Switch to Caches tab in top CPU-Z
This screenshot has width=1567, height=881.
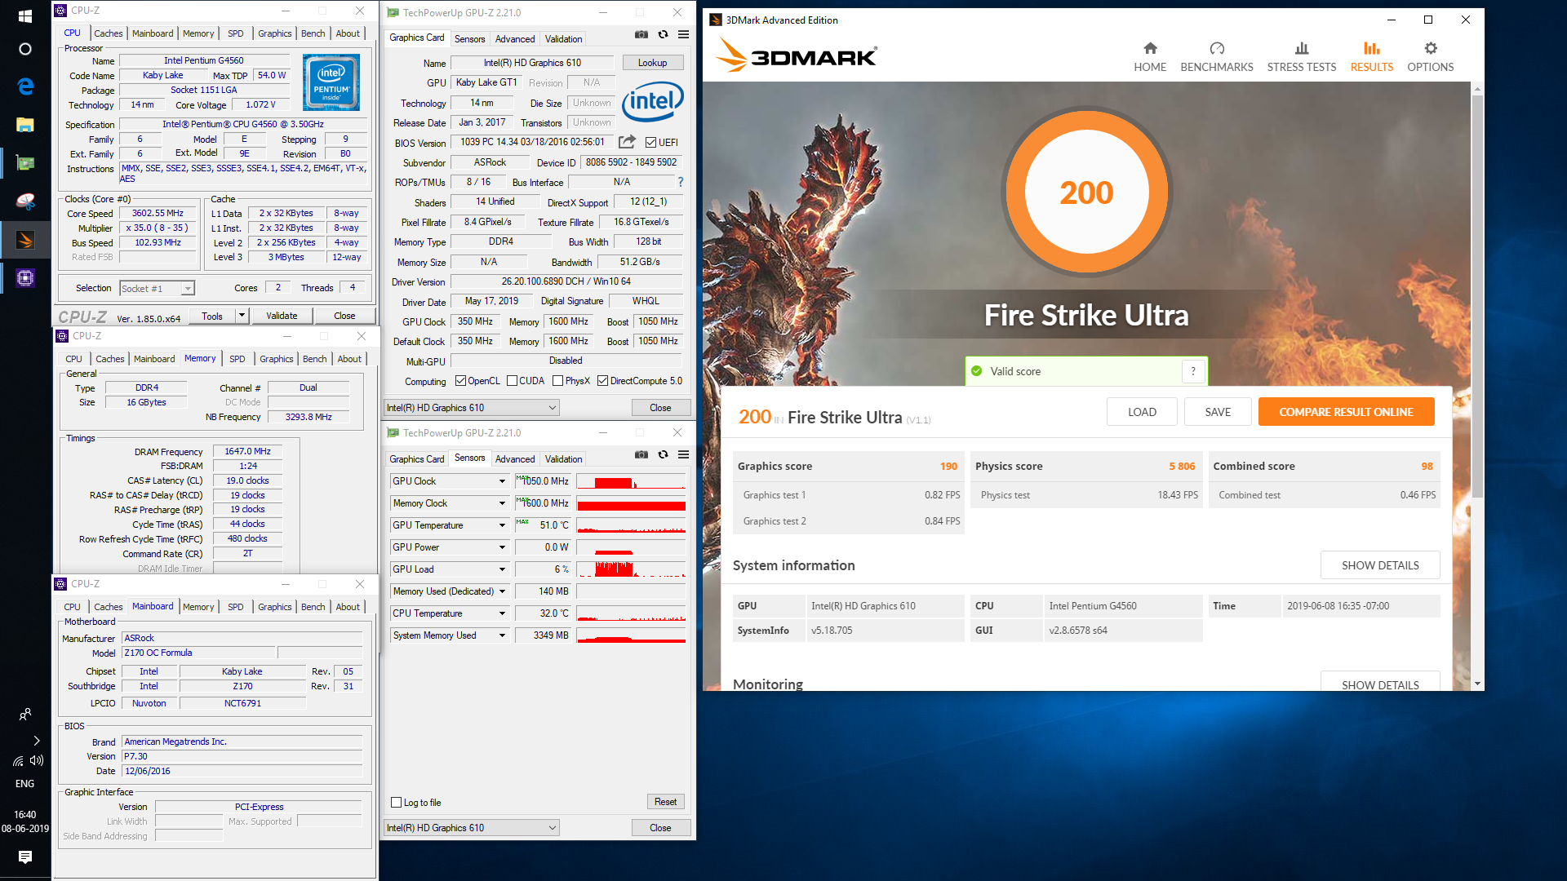tap(109, 33)
